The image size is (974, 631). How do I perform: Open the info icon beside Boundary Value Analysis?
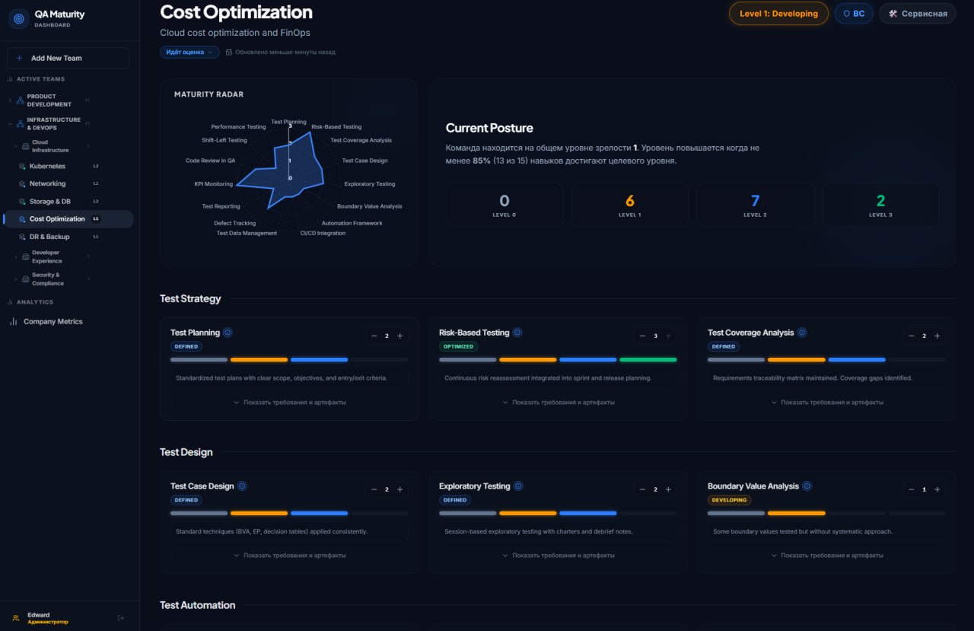807,486
